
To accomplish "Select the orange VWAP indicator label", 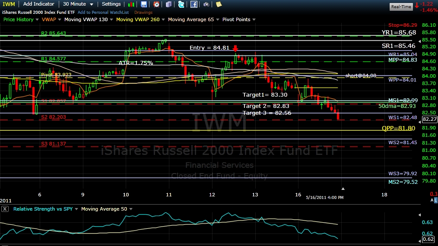I will [49, 19].
